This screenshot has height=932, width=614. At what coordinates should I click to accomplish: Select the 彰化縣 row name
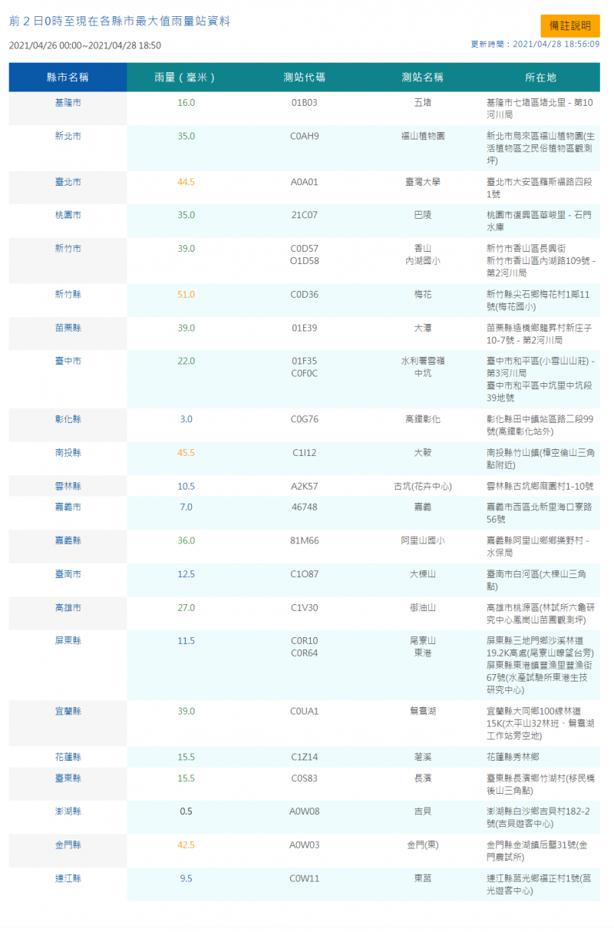click(68, 419)
